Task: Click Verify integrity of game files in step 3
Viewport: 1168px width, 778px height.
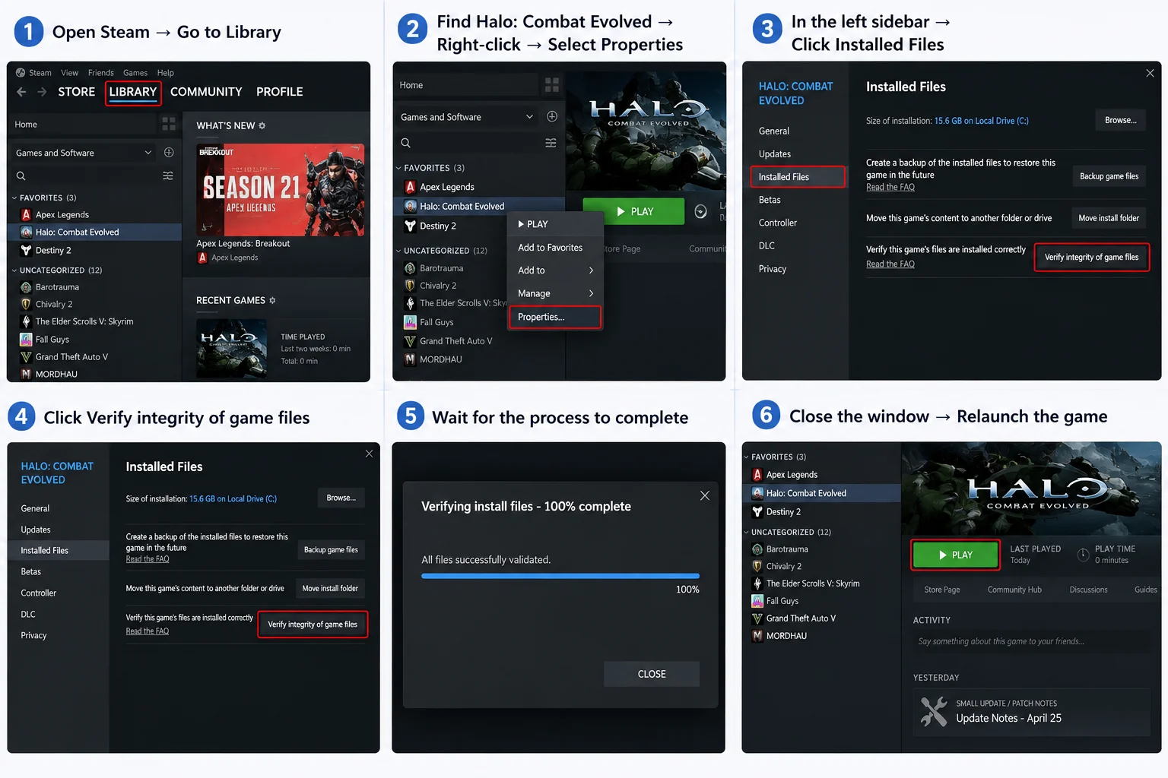Action: (1092, 258)
